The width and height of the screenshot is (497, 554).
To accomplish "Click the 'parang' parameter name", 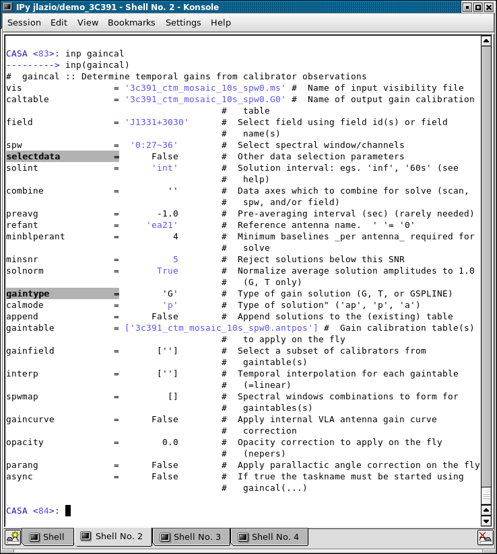I will click(x=22, y=465).
